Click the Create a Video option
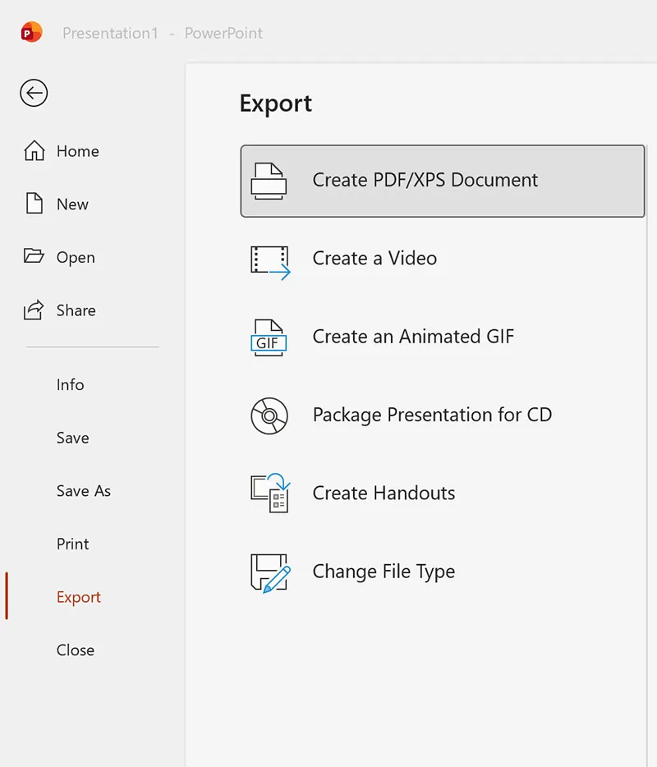Screen dimensions: 657x767 374,258
